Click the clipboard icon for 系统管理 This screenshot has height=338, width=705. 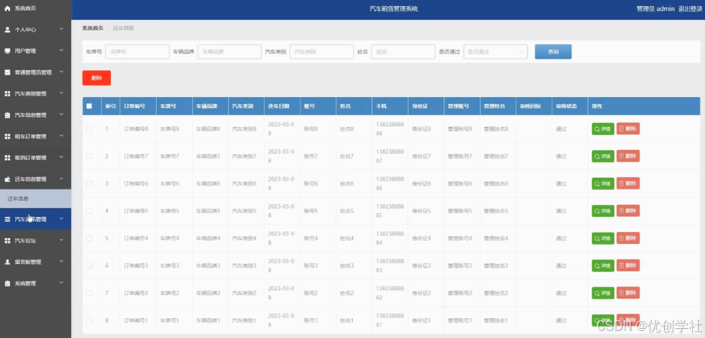[x=7, y=283]
